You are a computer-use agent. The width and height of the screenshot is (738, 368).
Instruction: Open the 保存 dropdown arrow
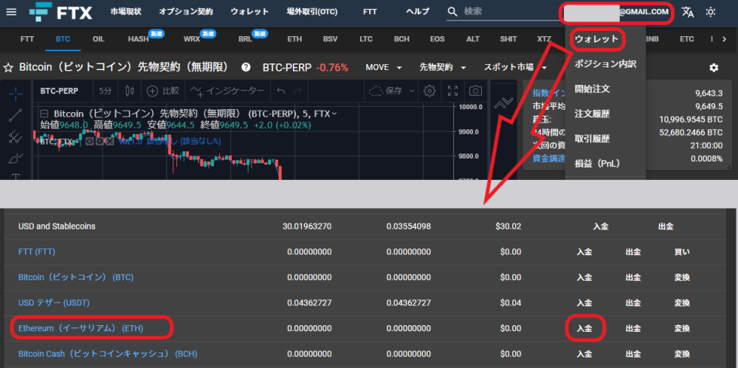click(x=411, y=91)
